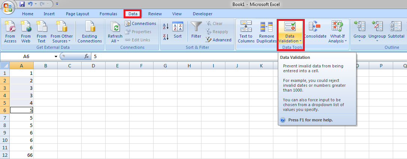Sort Z to A descending
The image size is (407, 159).
click(166, 37)
